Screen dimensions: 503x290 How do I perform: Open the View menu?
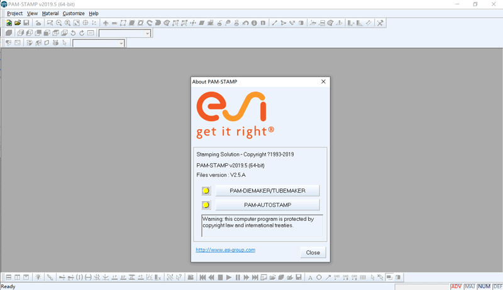(32, 13)
